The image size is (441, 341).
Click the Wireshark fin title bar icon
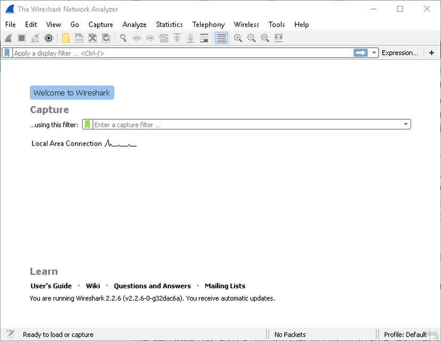pyautogui.click(x=10, y=9)
